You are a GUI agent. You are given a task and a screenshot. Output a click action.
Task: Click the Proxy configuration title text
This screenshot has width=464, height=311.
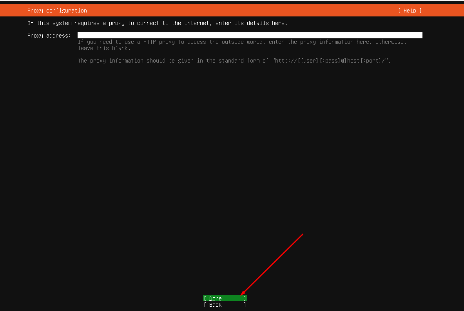point(57,11)
